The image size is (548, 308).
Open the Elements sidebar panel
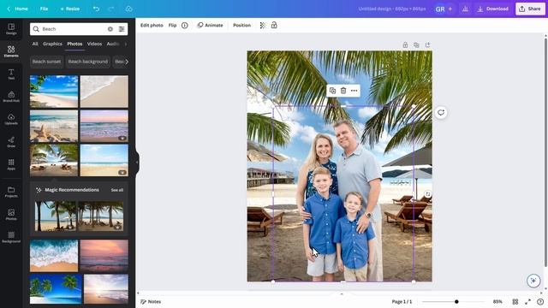pyautogui.click(x=11, y=51)
